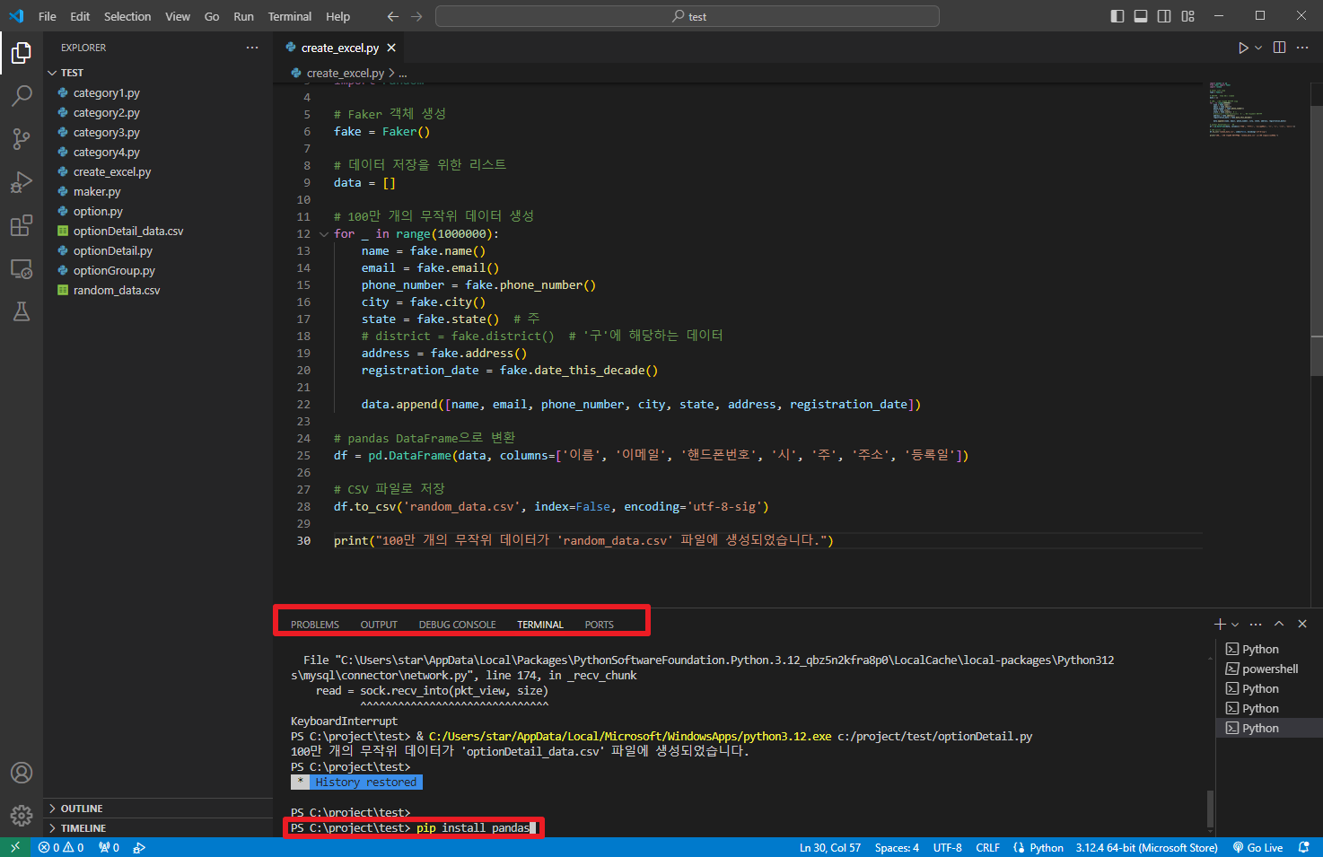The width and height of the screenshot is (1323, 857).
Task: Open editor More Actions ellipsis
Action: click(1302, 48)
